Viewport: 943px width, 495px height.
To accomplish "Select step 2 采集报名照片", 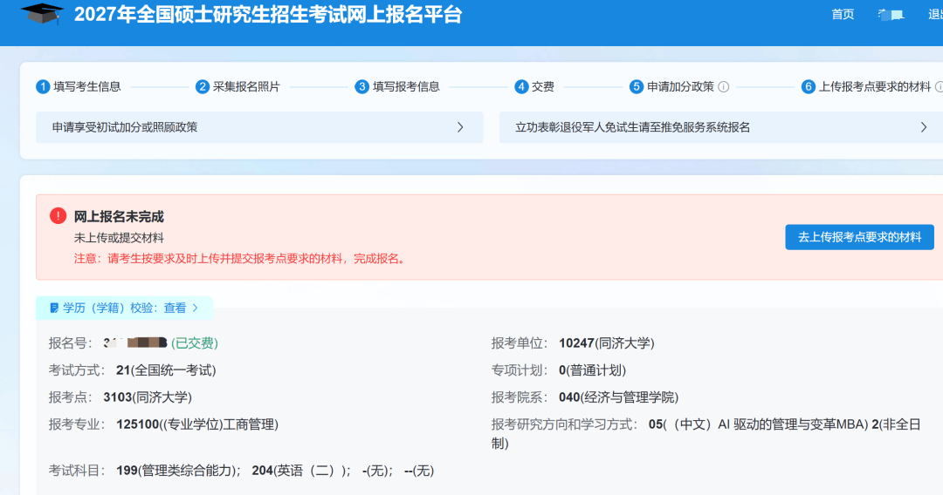I will (237, 87).
